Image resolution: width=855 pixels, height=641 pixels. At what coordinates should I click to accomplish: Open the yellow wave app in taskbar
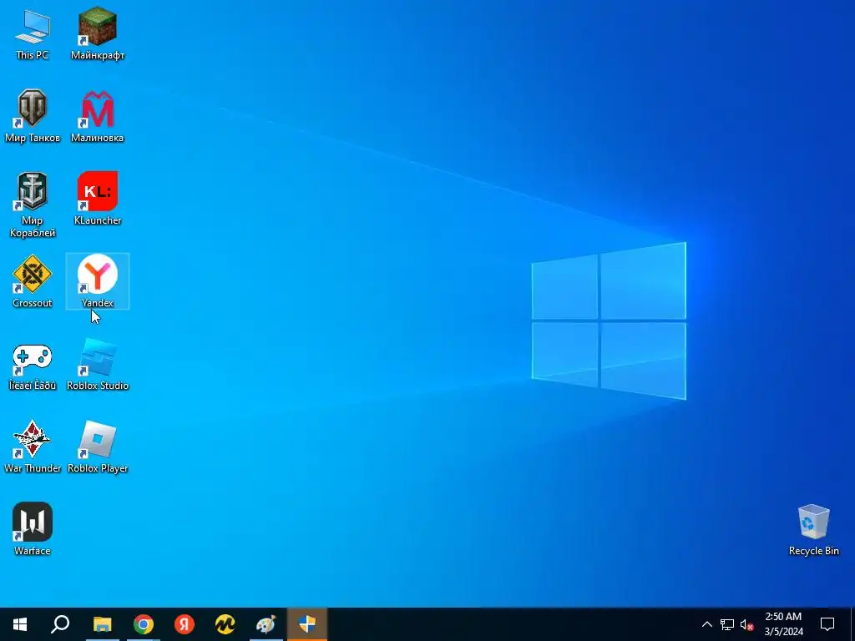[x=225, y=624]
